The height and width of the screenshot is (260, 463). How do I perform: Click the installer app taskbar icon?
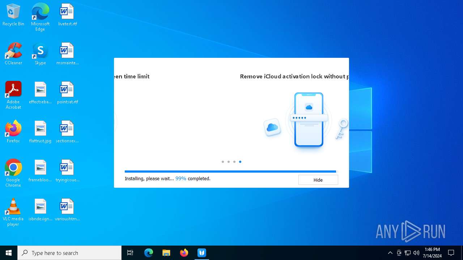202,253
